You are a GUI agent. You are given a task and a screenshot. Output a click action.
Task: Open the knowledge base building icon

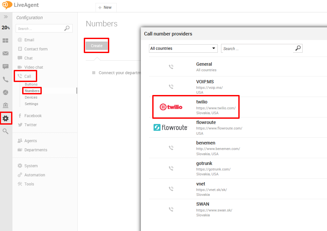(6, 105)
